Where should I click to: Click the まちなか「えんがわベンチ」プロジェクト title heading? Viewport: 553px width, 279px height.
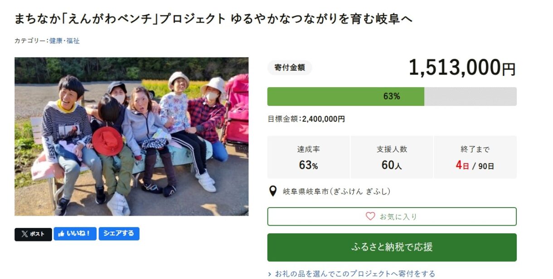[x=213, y=19]
